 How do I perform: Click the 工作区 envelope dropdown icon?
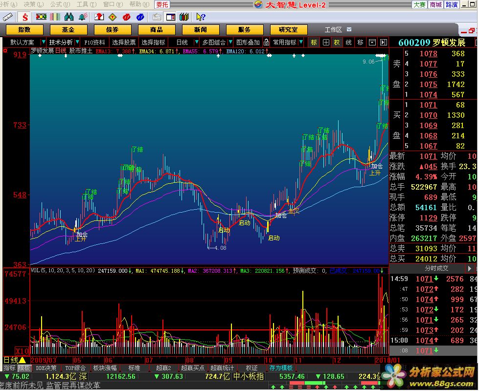coord(349,30)
